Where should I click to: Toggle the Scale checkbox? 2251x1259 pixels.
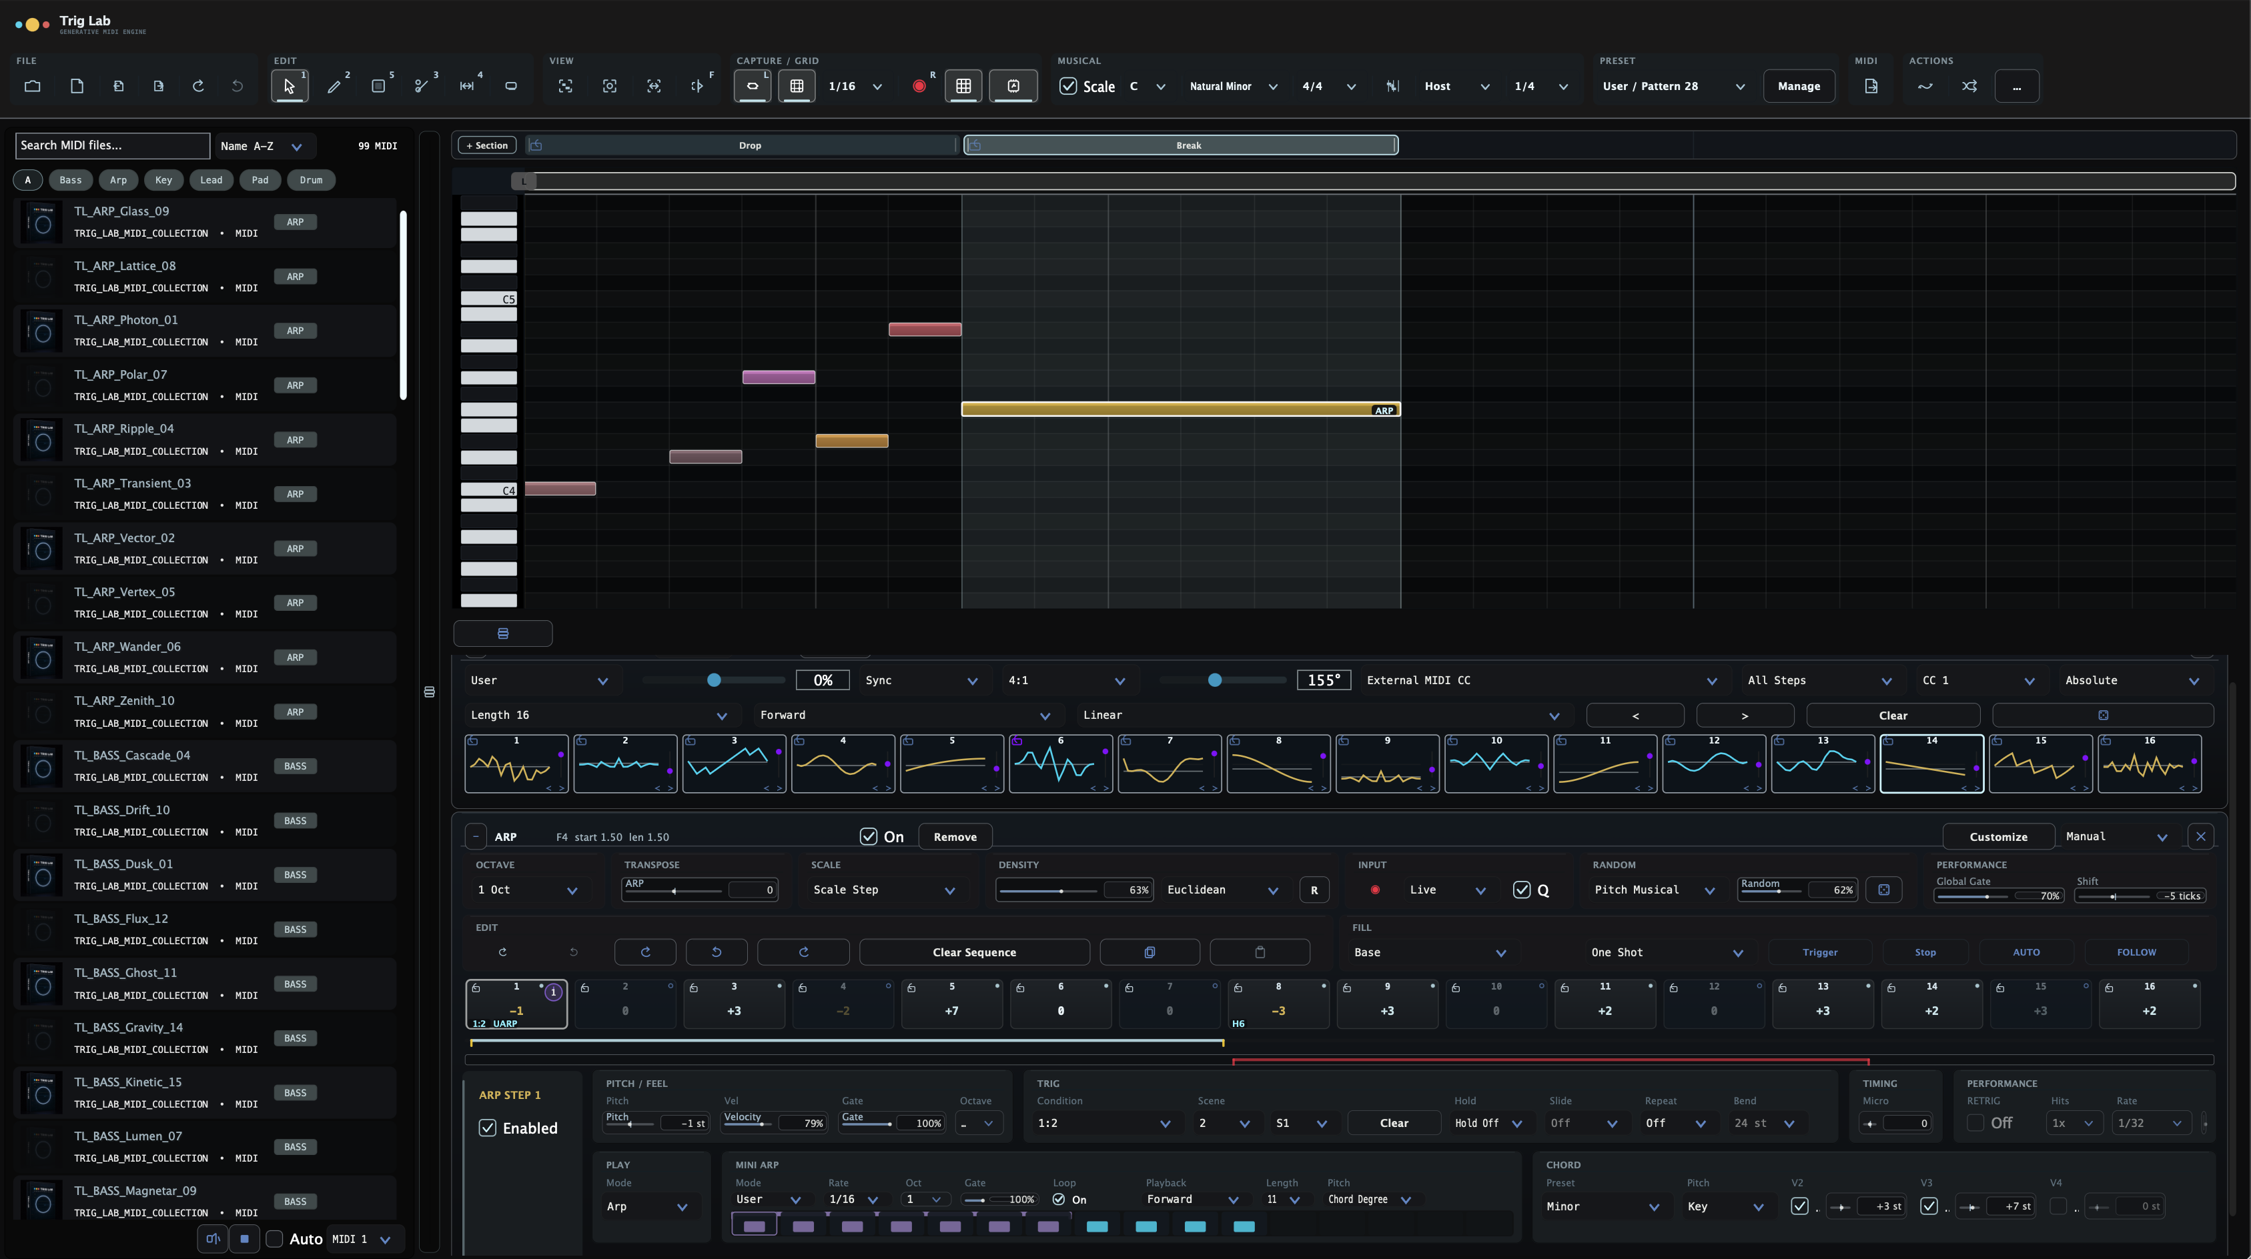pos(1068,85)
